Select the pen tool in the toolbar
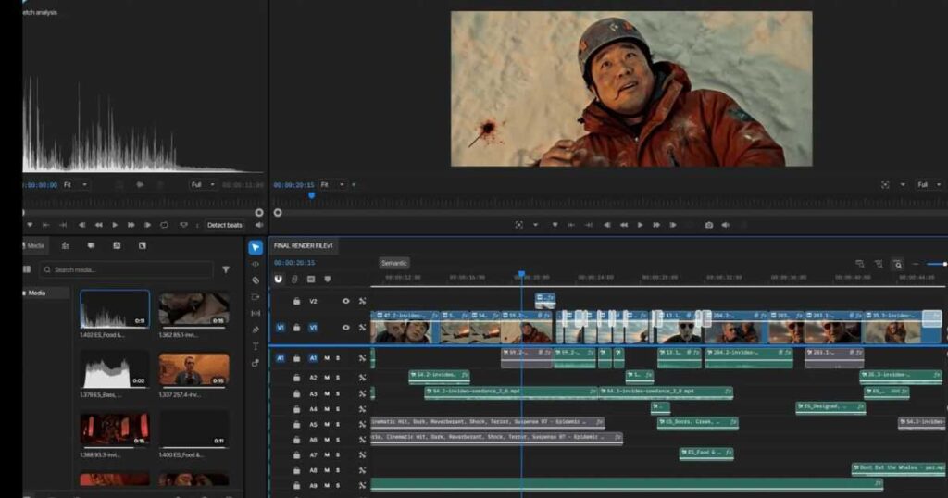The height and width of the screenshot is (498, 948). [x=256, y=330]
